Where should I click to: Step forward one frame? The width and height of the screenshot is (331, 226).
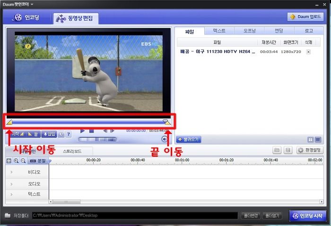point(113,131)
